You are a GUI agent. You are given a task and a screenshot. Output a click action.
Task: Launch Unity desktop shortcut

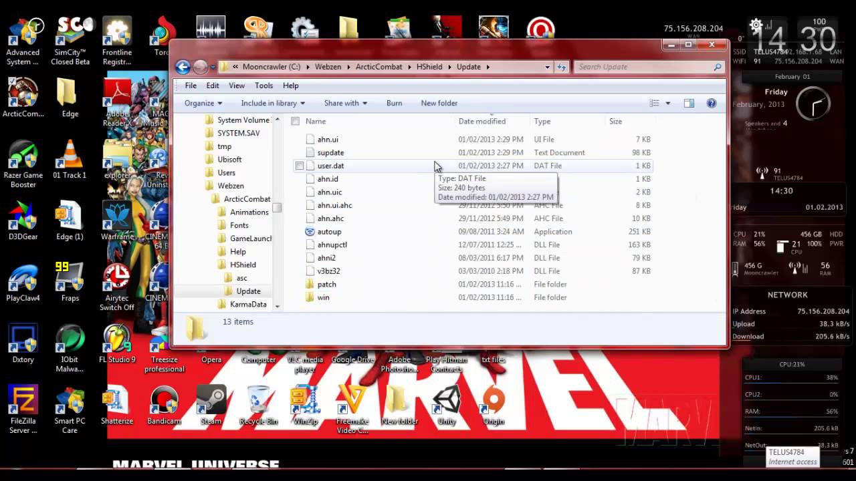pyautogui.click(x=447, y=406)
